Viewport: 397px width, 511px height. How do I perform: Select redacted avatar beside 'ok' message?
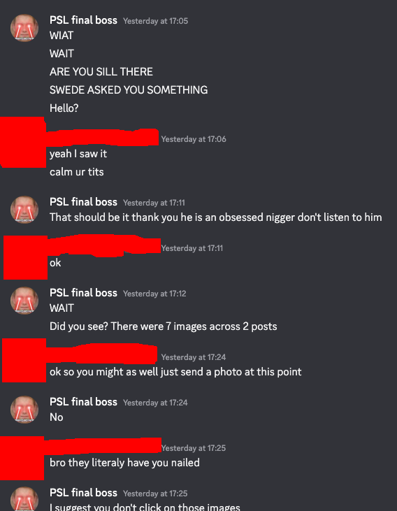(25, 257)
